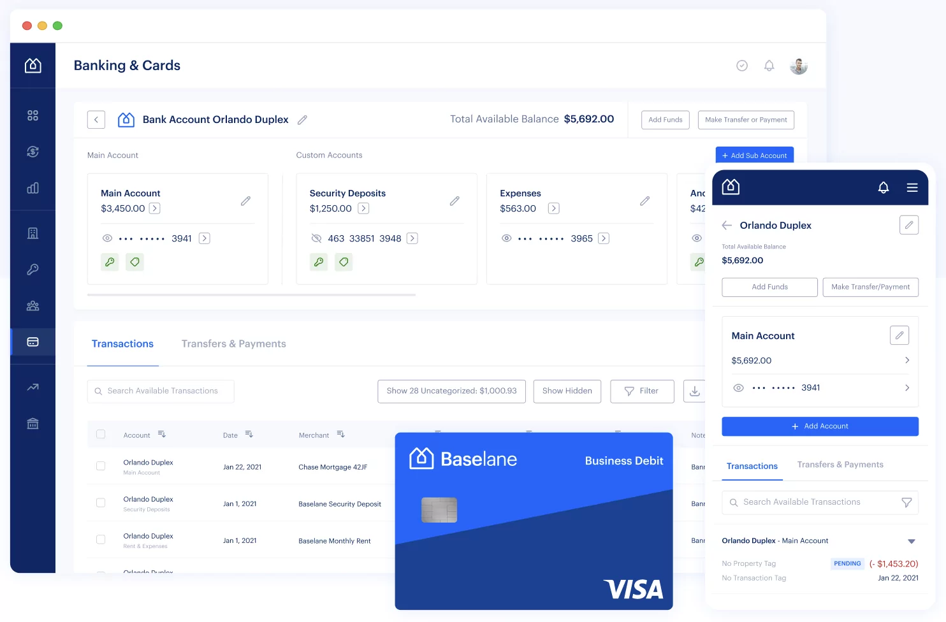
Task: Download transactions using download icon
Action: [695, 391]
